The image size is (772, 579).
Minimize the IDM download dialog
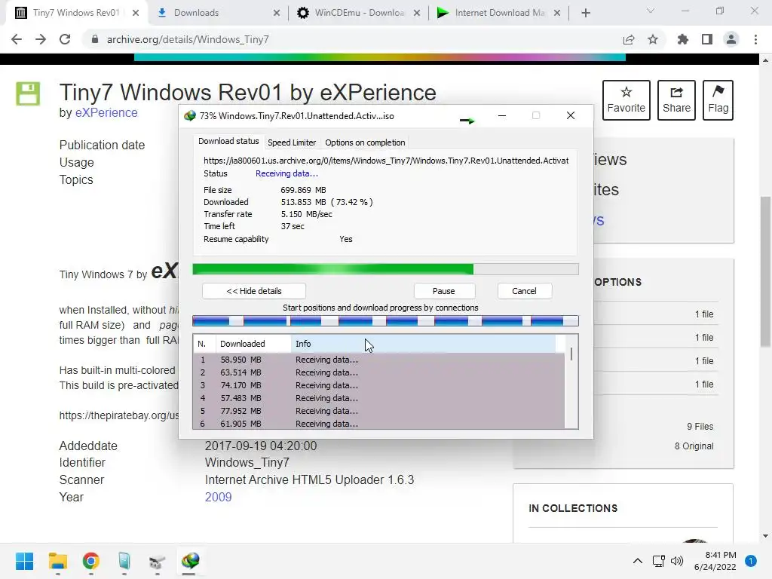click(501, 115)
